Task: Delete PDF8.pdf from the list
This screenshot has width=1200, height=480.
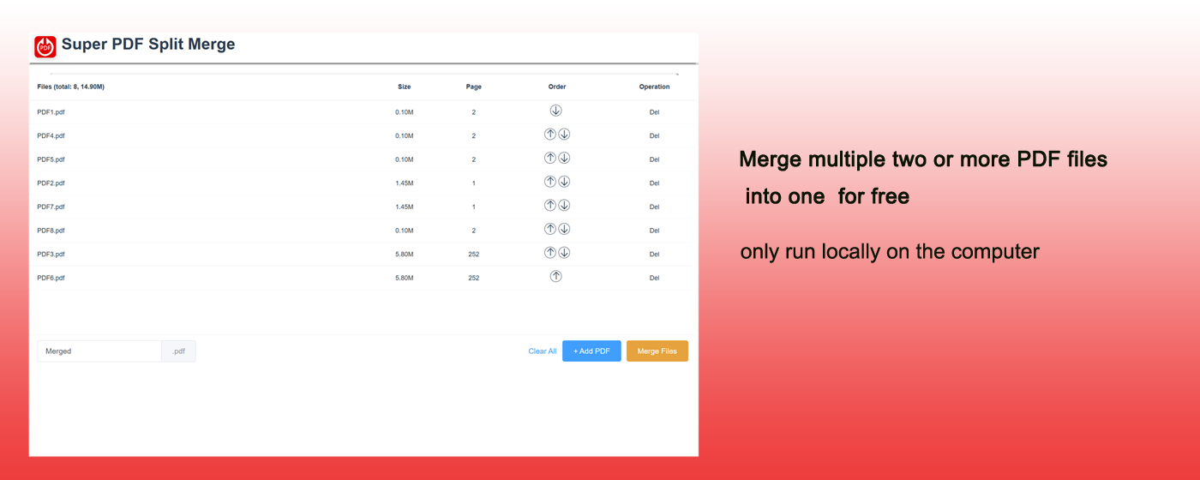Action: click(654, 231)
